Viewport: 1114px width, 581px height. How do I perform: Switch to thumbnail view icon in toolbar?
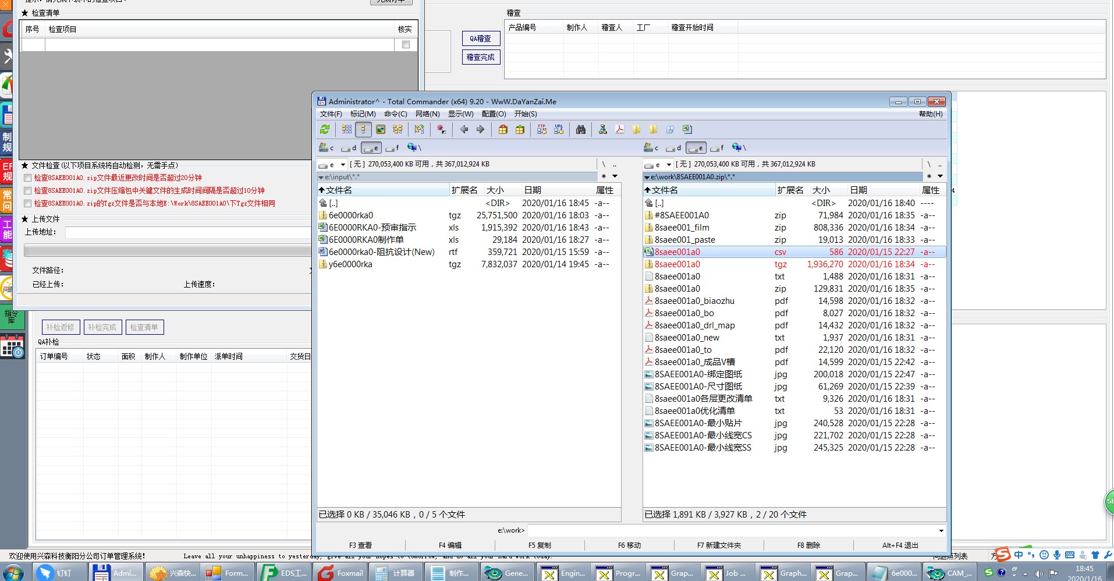pyautogui.click(x=381, y=129)
